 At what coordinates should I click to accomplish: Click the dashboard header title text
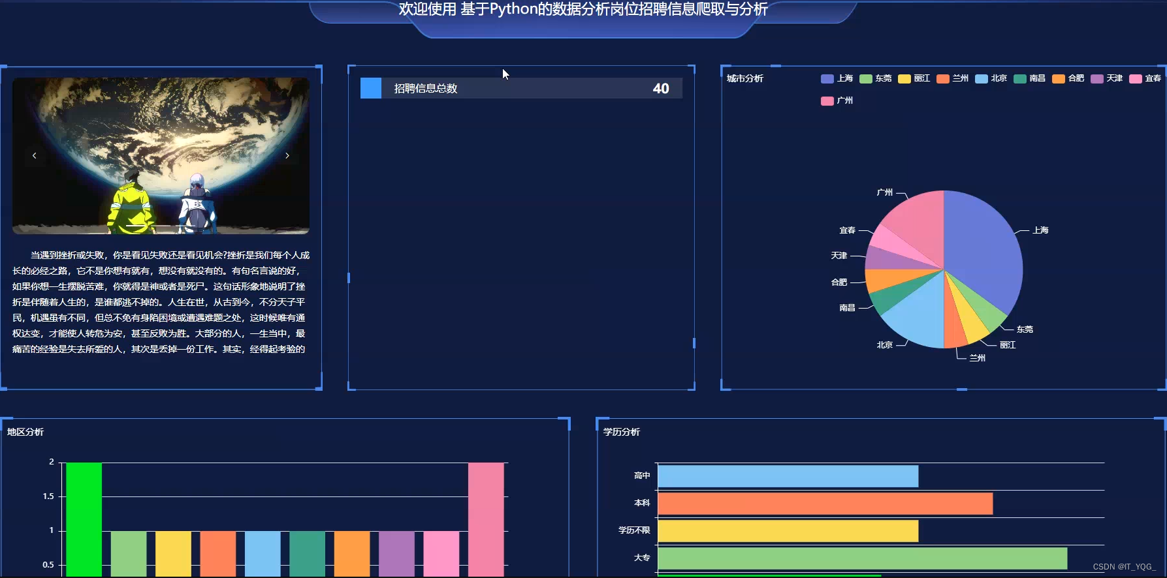583,9
